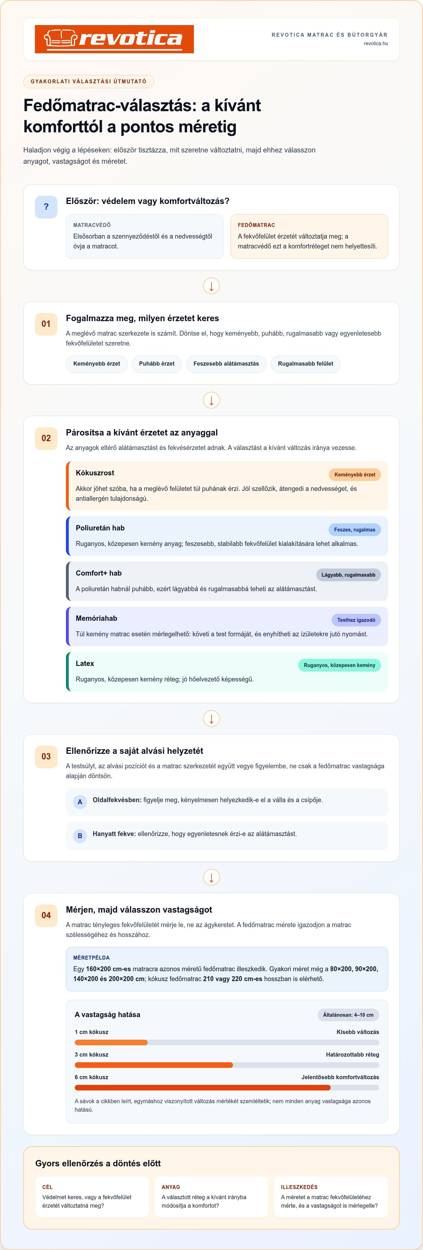Click the step 01 number badge
Screen dimensions: 423x1250
tap(46, 324)
